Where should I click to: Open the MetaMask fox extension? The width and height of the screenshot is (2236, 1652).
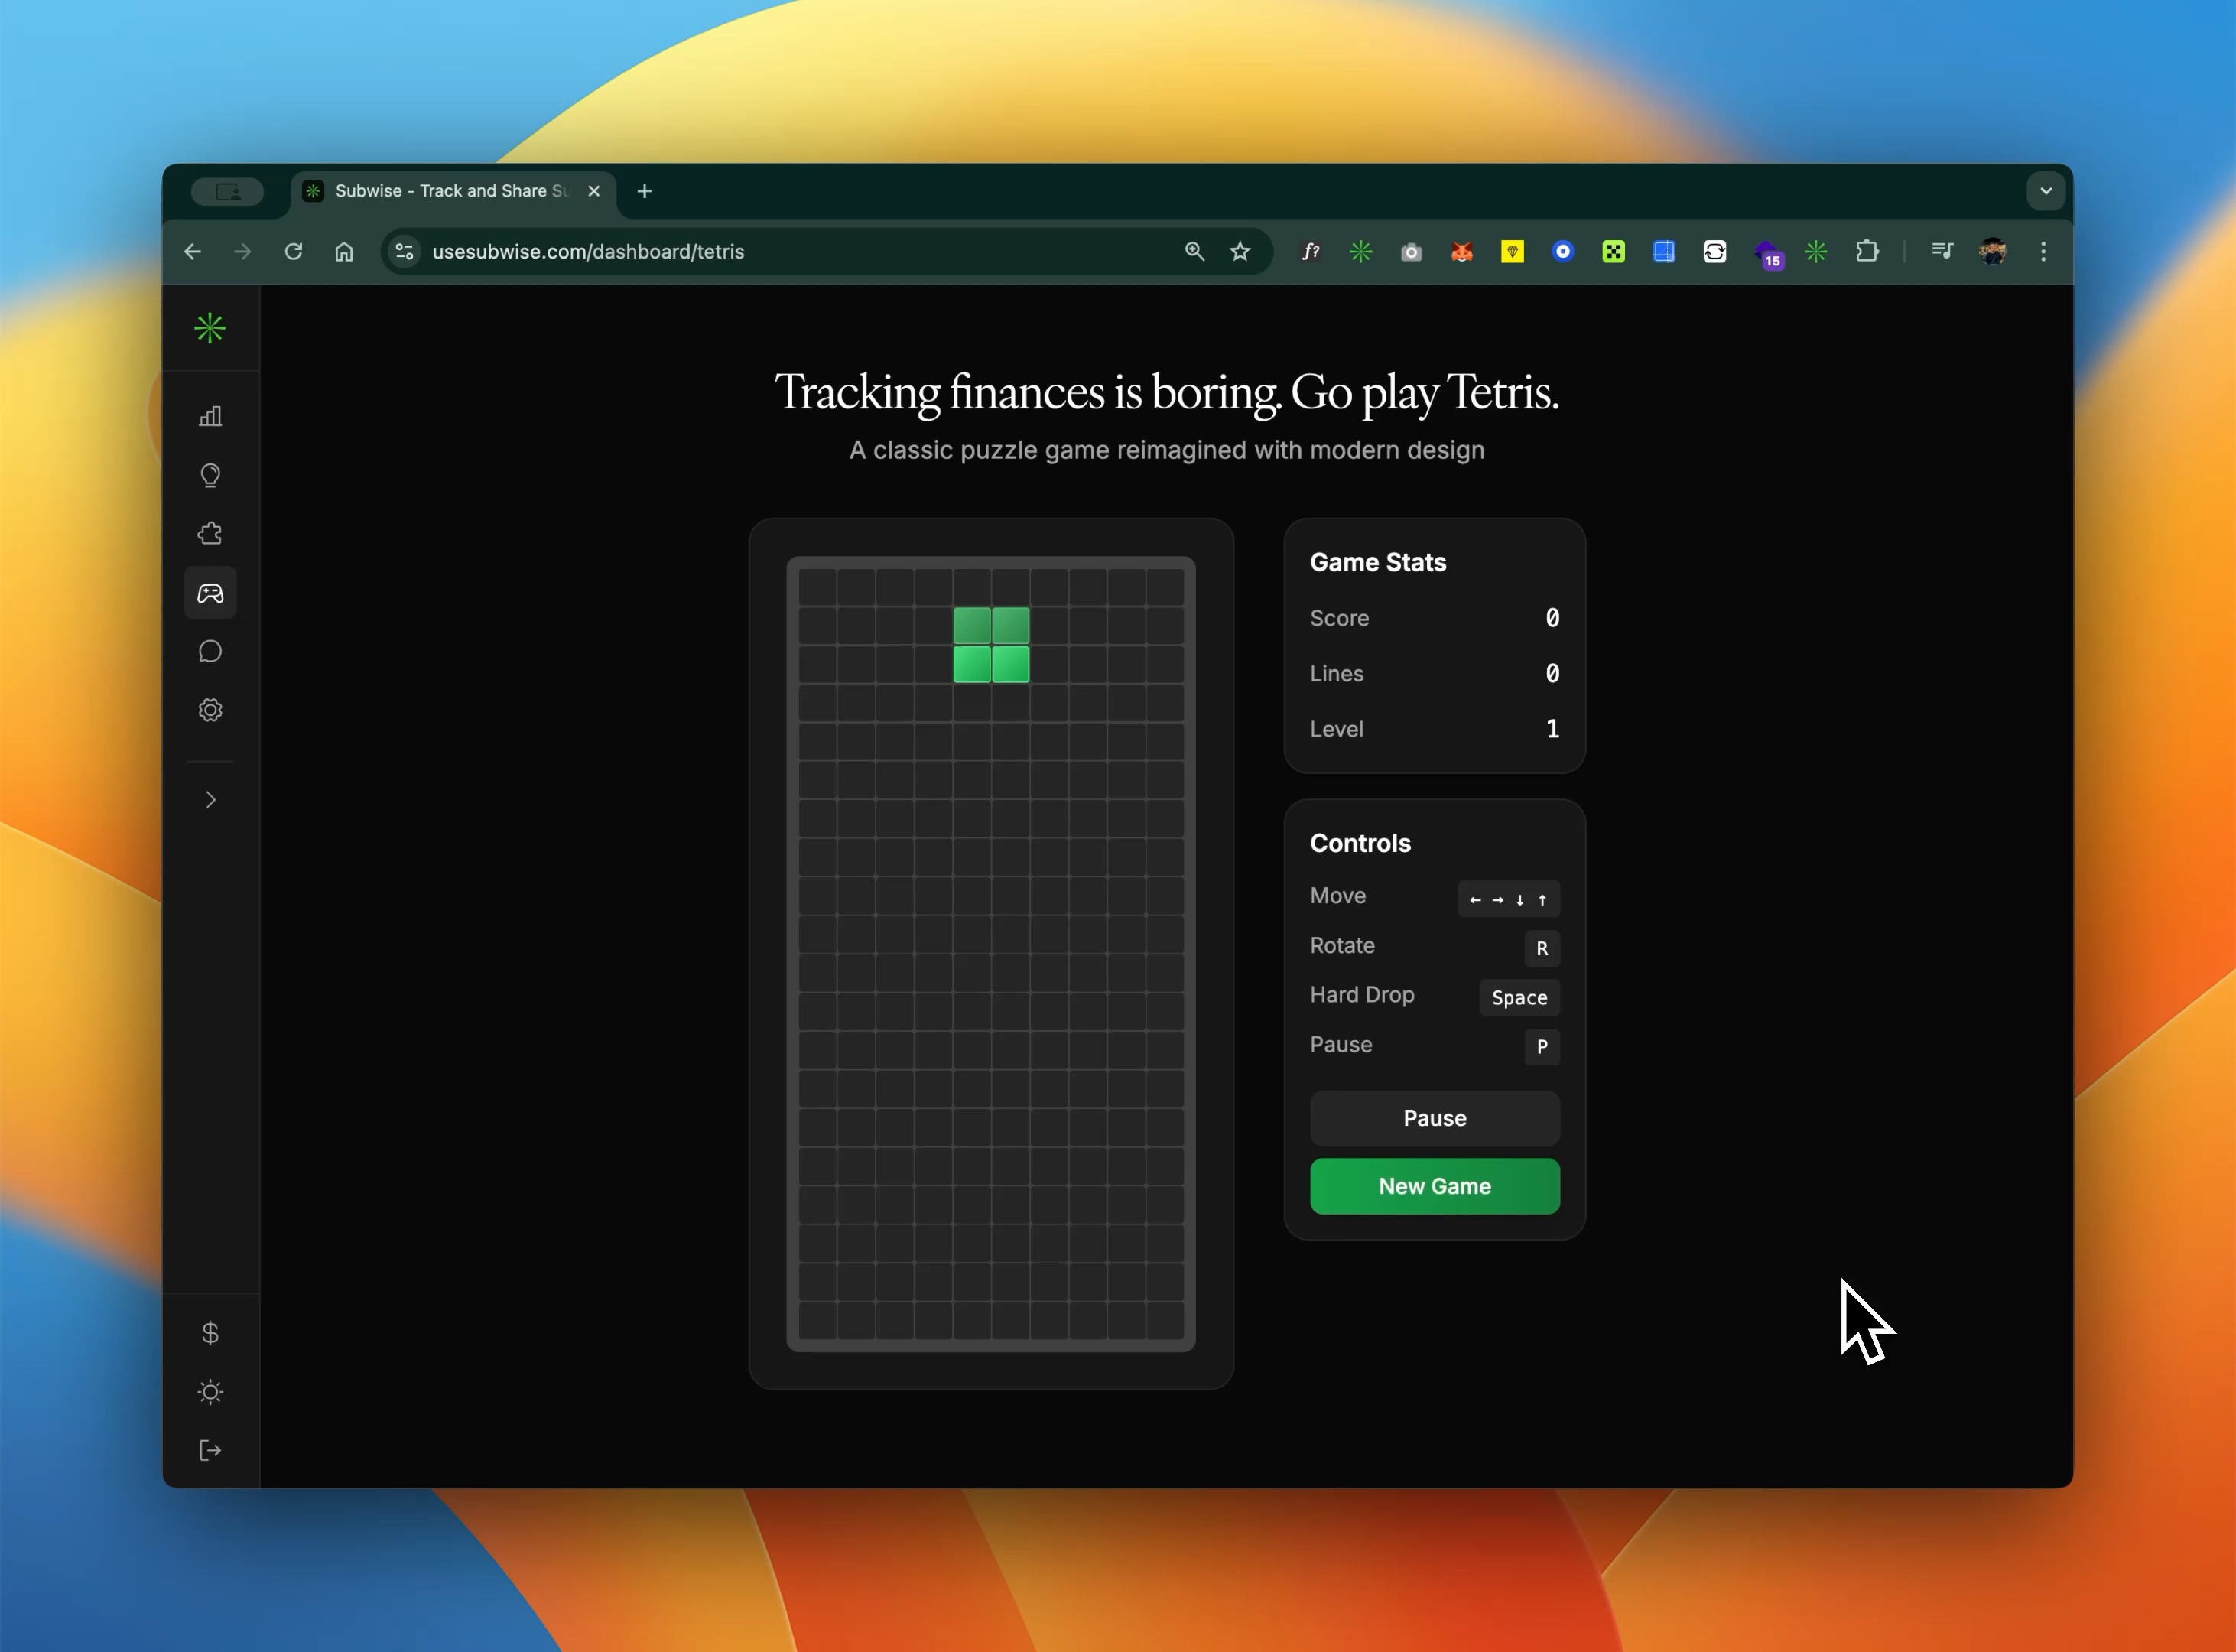pyautogui.click(x=1462, y=252)
